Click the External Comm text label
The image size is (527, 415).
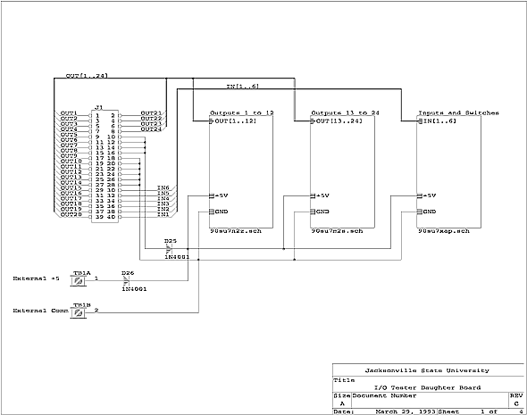point(41,311)
